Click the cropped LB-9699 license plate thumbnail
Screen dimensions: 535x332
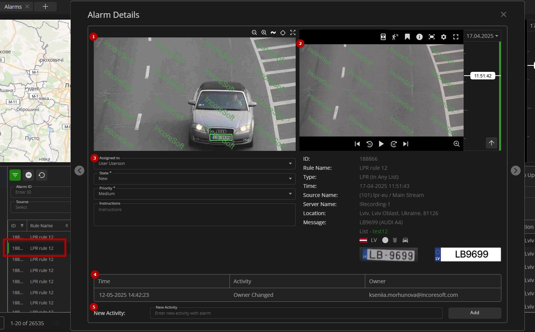point(389,255)
